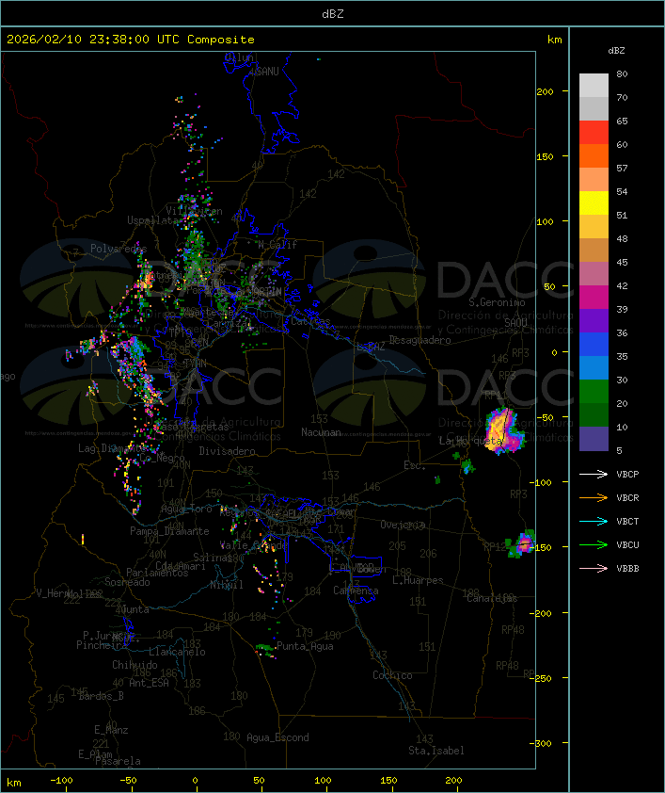Click the Sosneado place label
Viewport: 665px width, 793px height.
click(x=127, y=582)
